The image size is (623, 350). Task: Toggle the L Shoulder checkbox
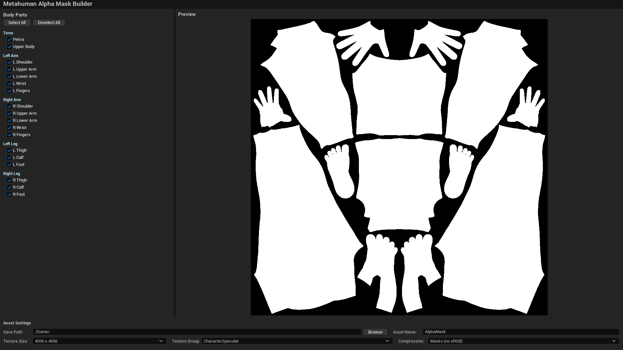click(9, 62)
